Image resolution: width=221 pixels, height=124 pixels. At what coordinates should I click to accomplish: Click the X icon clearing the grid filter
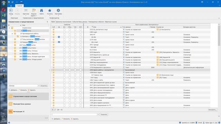point(52,110)
